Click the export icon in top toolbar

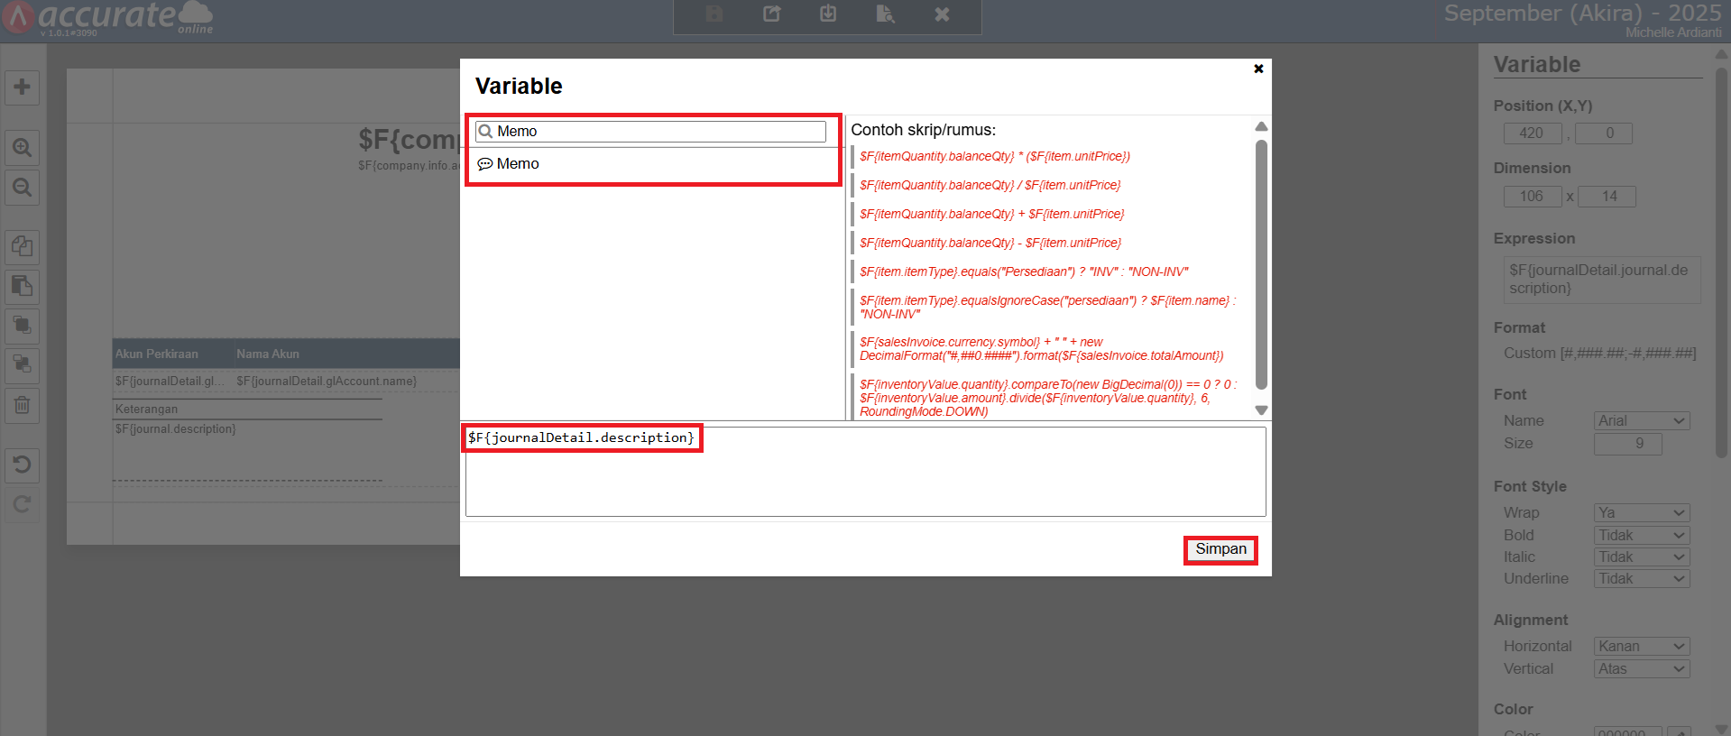coord(772,14)
